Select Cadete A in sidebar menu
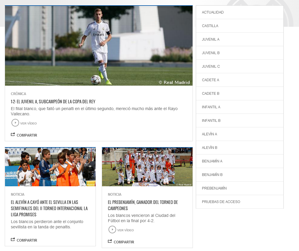The width and height of the screenshot is (299, 251). (240, 80)
